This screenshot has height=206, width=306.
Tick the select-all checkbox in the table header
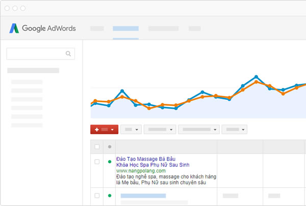(x=97, y=147)
